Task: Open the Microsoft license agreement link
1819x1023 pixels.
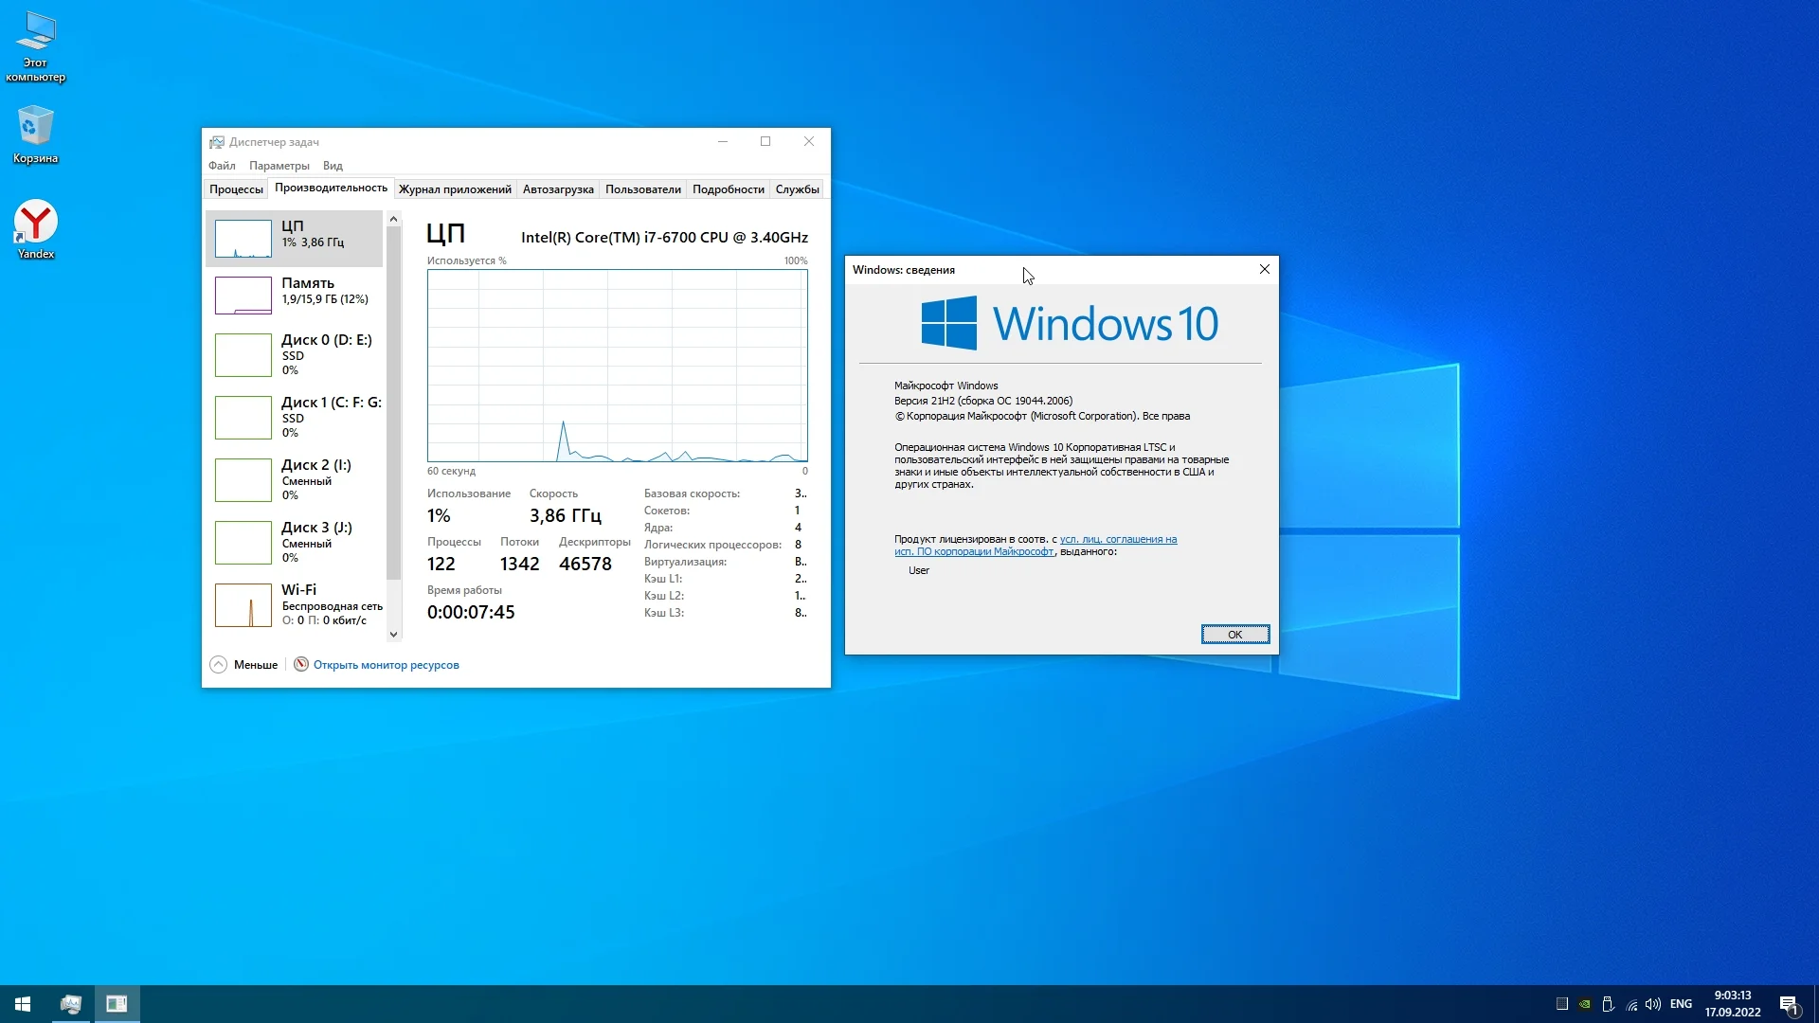Action: [x=1118, y=540]
